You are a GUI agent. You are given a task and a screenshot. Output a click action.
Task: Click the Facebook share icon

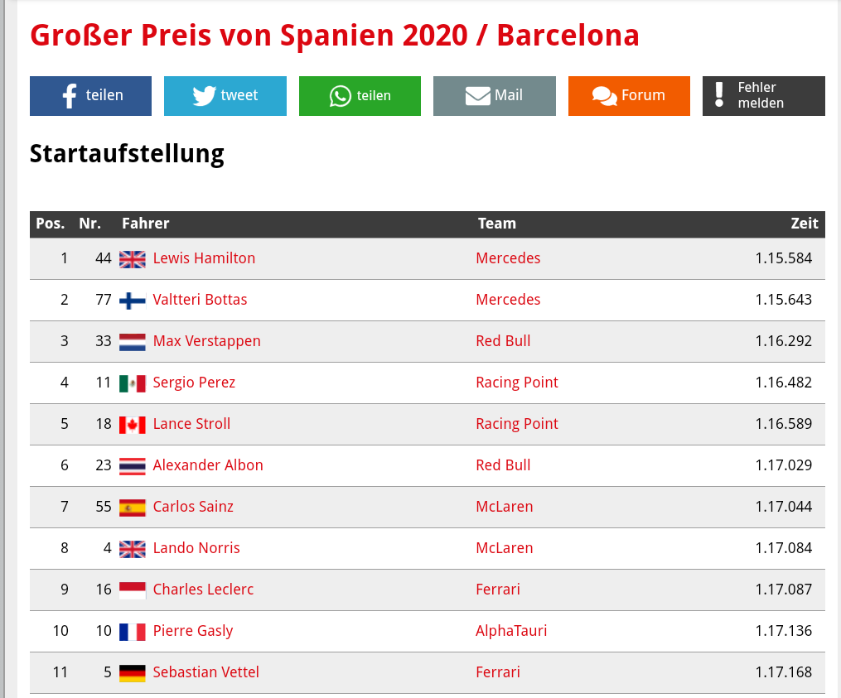coord(70,96)
